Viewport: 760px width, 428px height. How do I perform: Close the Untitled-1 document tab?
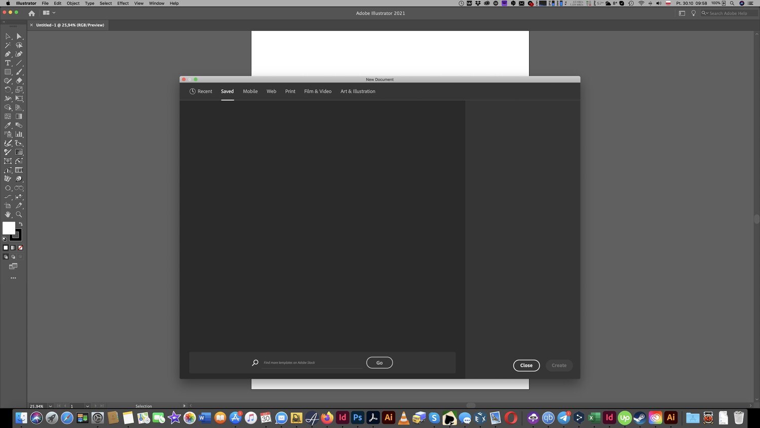[x=31, y=25]
